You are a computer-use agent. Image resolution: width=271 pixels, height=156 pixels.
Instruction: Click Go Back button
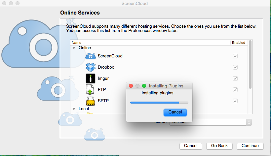(219, 146)
